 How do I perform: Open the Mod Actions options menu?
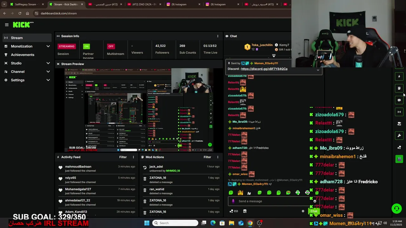coord(218,157)
